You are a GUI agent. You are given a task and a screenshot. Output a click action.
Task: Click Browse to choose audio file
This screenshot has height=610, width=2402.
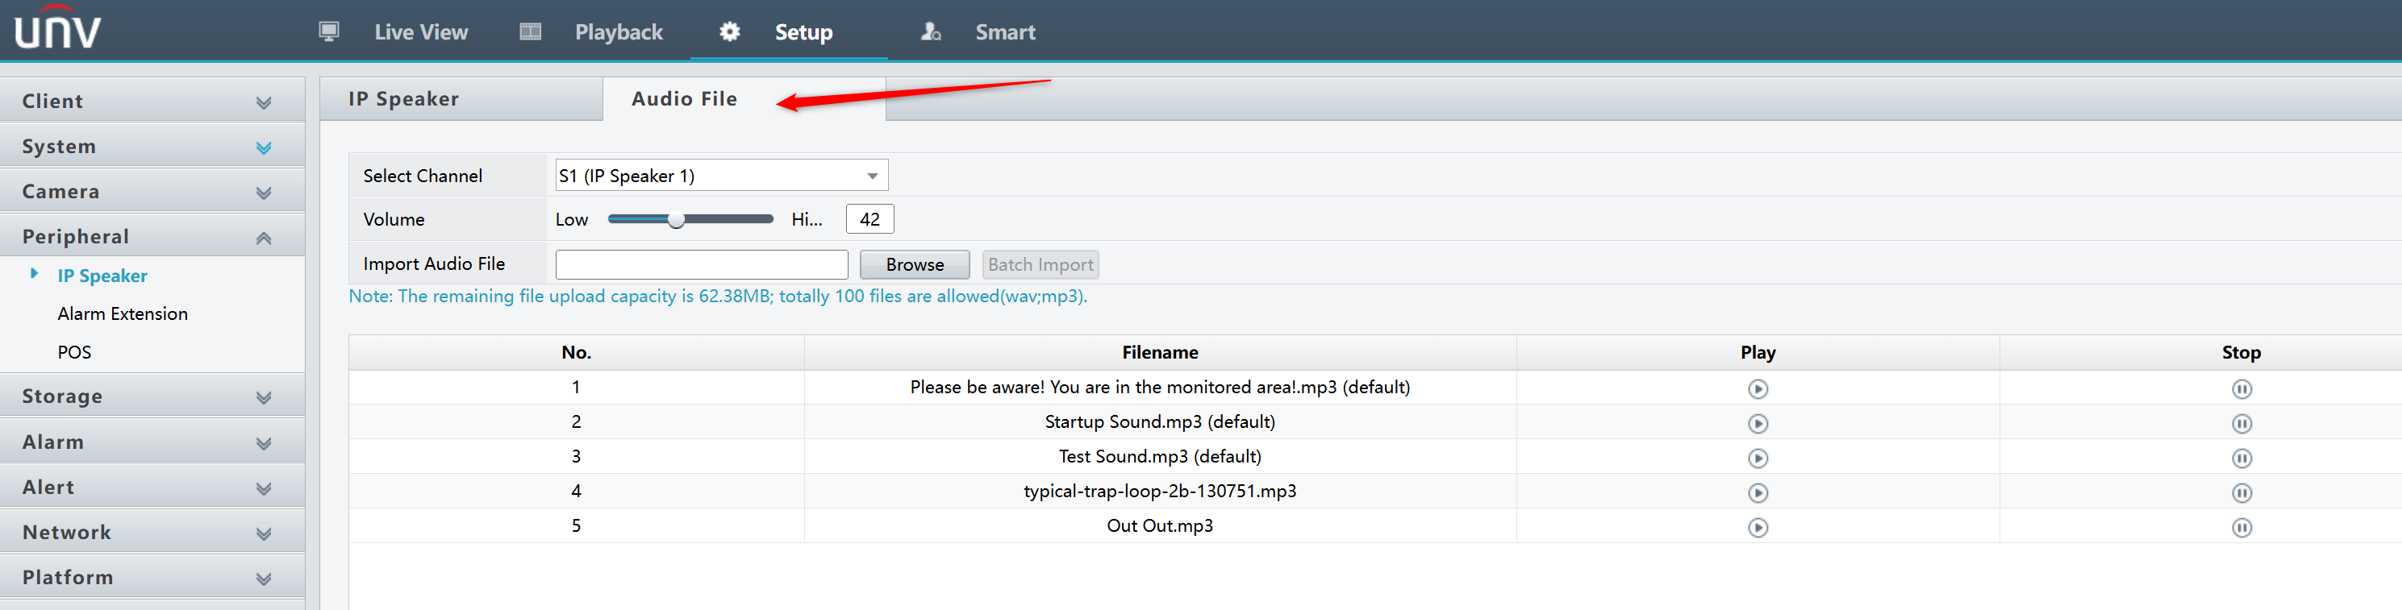tap(914, 264)
